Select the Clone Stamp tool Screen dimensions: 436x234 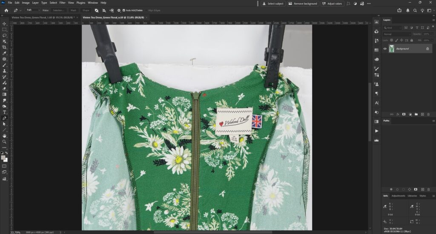click(4, 71)
